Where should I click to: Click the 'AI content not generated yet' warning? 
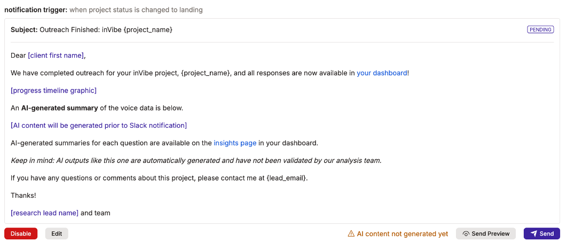click(402, 234)
